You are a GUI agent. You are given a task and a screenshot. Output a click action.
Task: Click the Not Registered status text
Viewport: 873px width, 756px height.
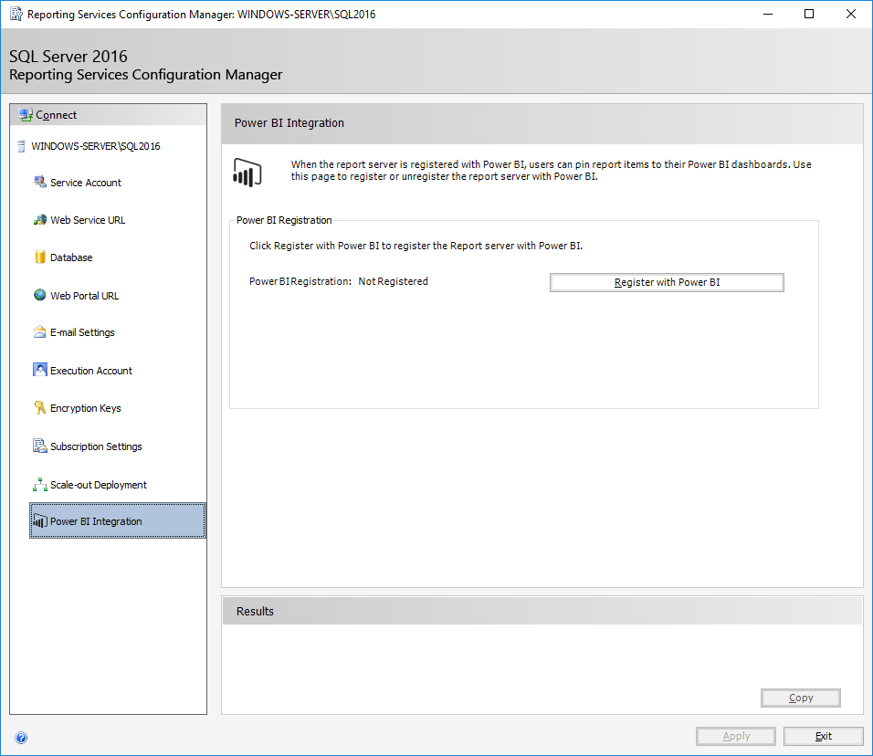pyautogui.click(x=393, y=281)
